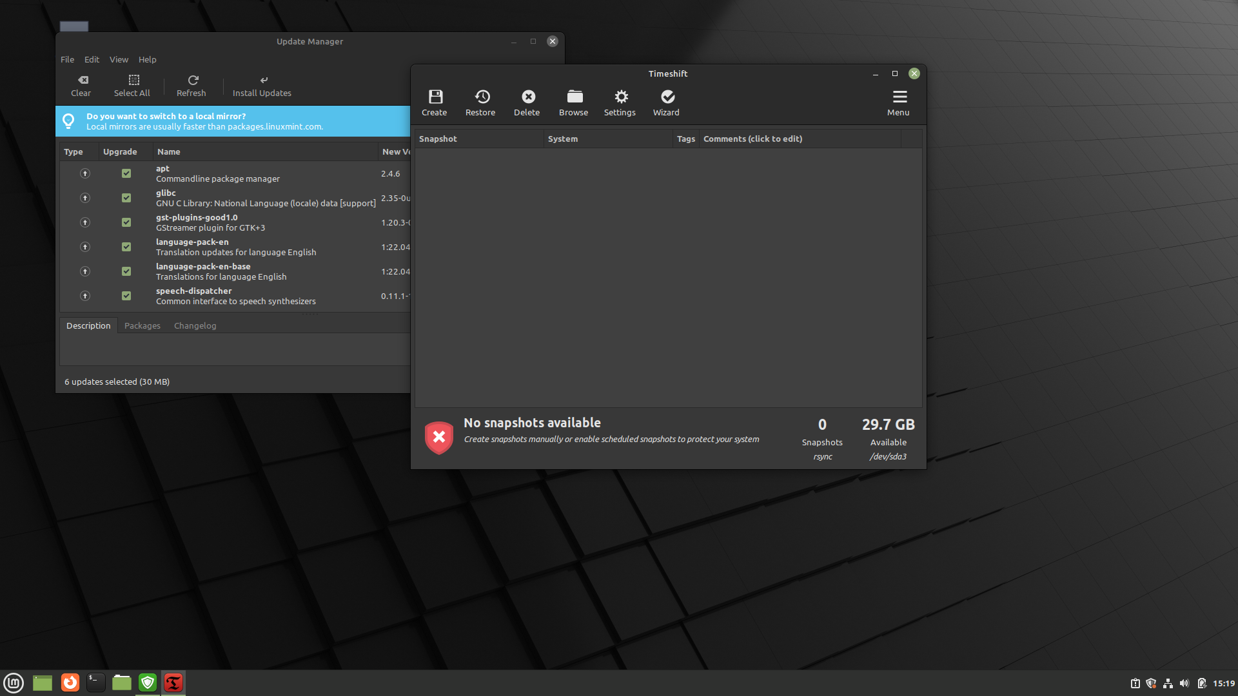This screenshot has height=696, width=1238.
Task: Uncheck the apt upgrade checkbox
Action: pyautogui.click(x=126, y=173)
